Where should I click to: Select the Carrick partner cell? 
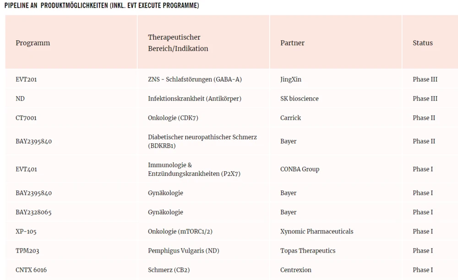tap(290, 118)
